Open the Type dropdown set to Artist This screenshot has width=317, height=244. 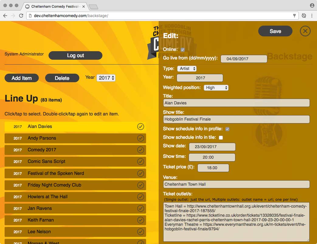pyautogui.click(x=187, y=69)
